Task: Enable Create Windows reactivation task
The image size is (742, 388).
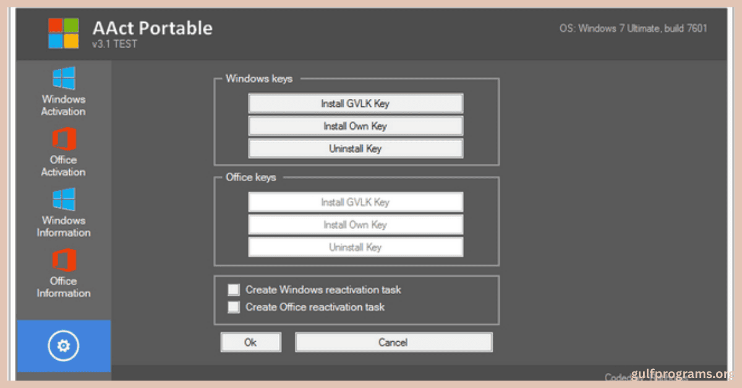Action: pyautogui.click(x=233, y=289)
